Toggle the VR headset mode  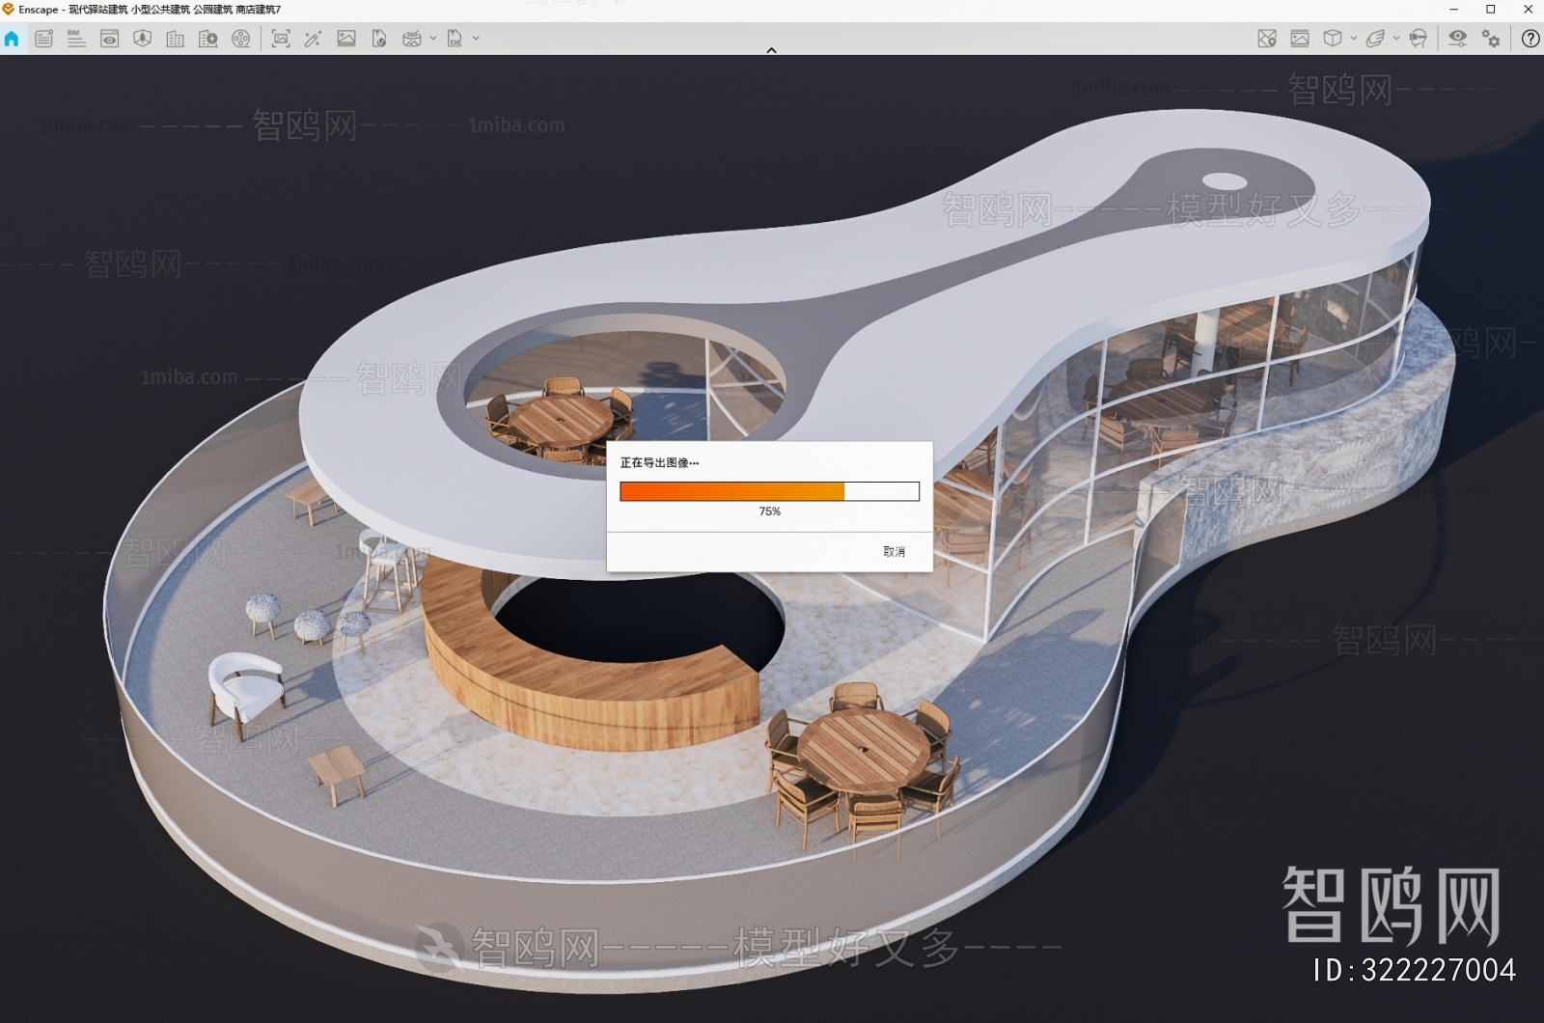(1418, 39)
